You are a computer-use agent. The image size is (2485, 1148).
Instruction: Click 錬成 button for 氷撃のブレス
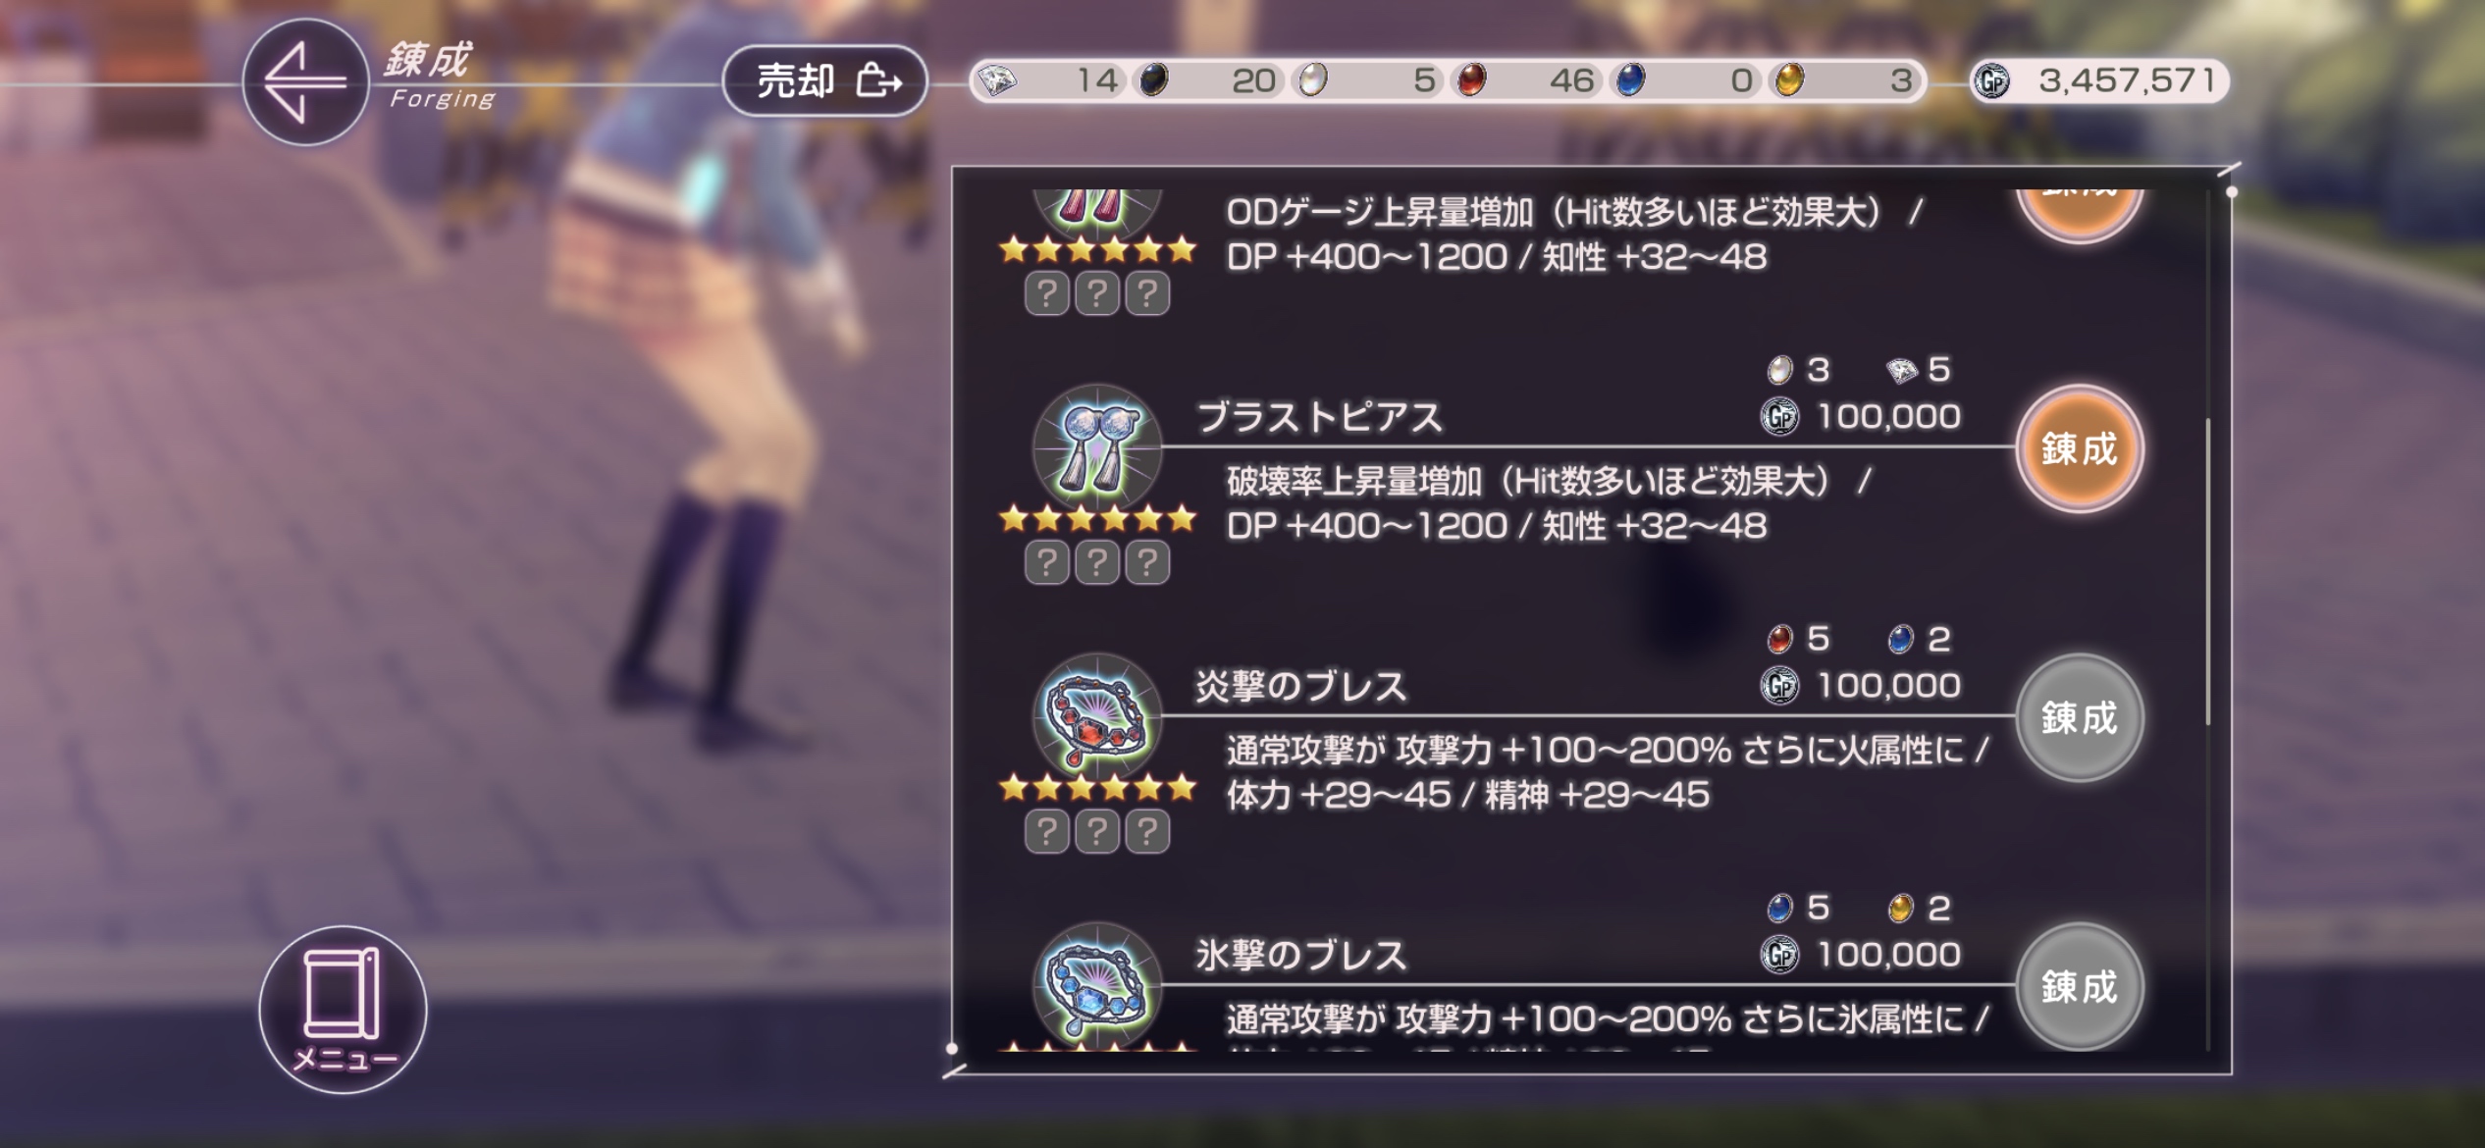point(2079,987)
